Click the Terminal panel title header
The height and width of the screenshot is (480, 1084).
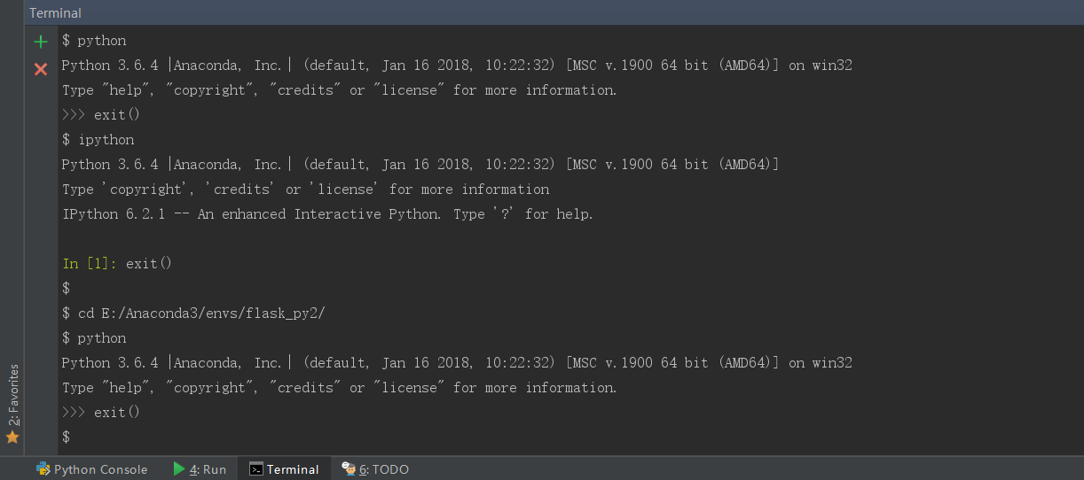pos(55,13)
